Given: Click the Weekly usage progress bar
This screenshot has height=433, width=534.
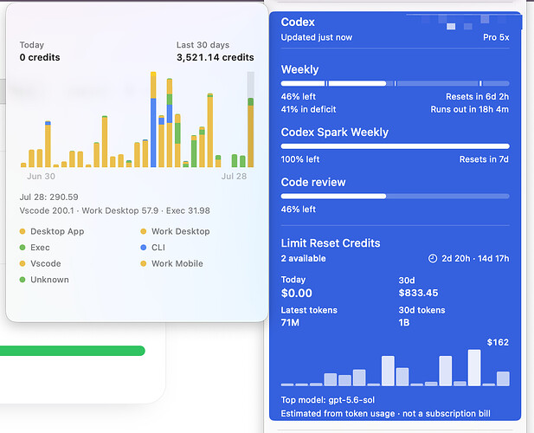Looking at the screenshot, I should click(395, 83).
